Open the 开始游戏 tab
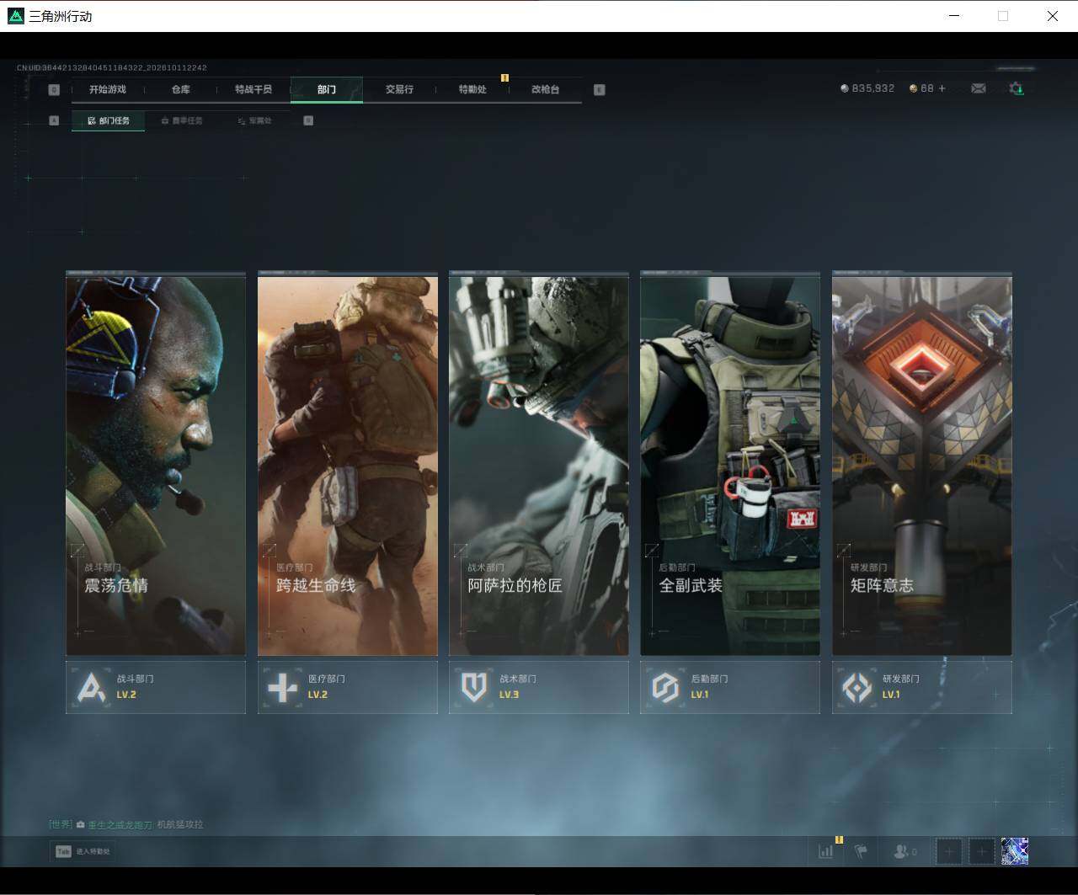 pyautogui.click(x=108, y=89)
